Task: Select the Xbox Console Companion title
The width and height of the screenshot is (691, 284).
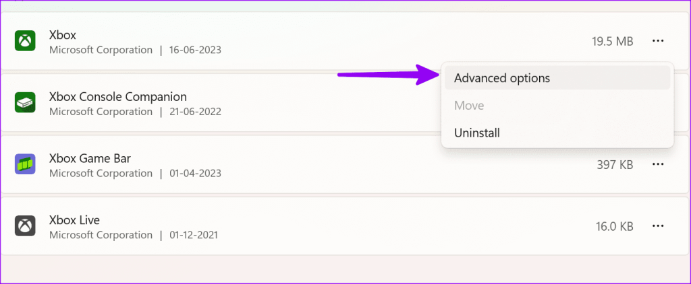Action: 118,96
